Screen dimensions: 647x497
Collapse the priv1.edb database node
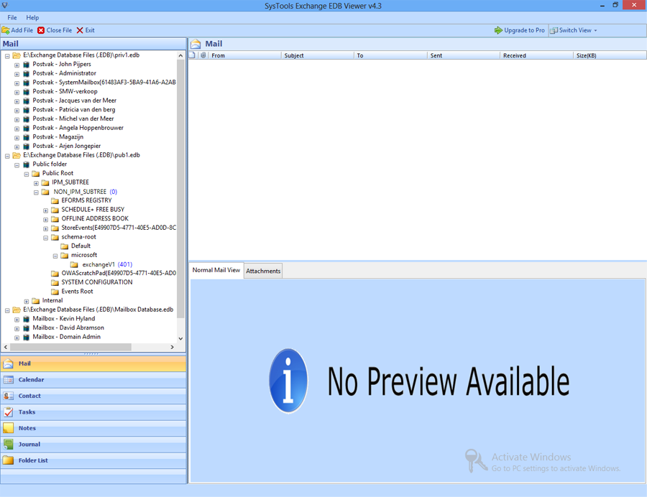(x=7, y=55)
